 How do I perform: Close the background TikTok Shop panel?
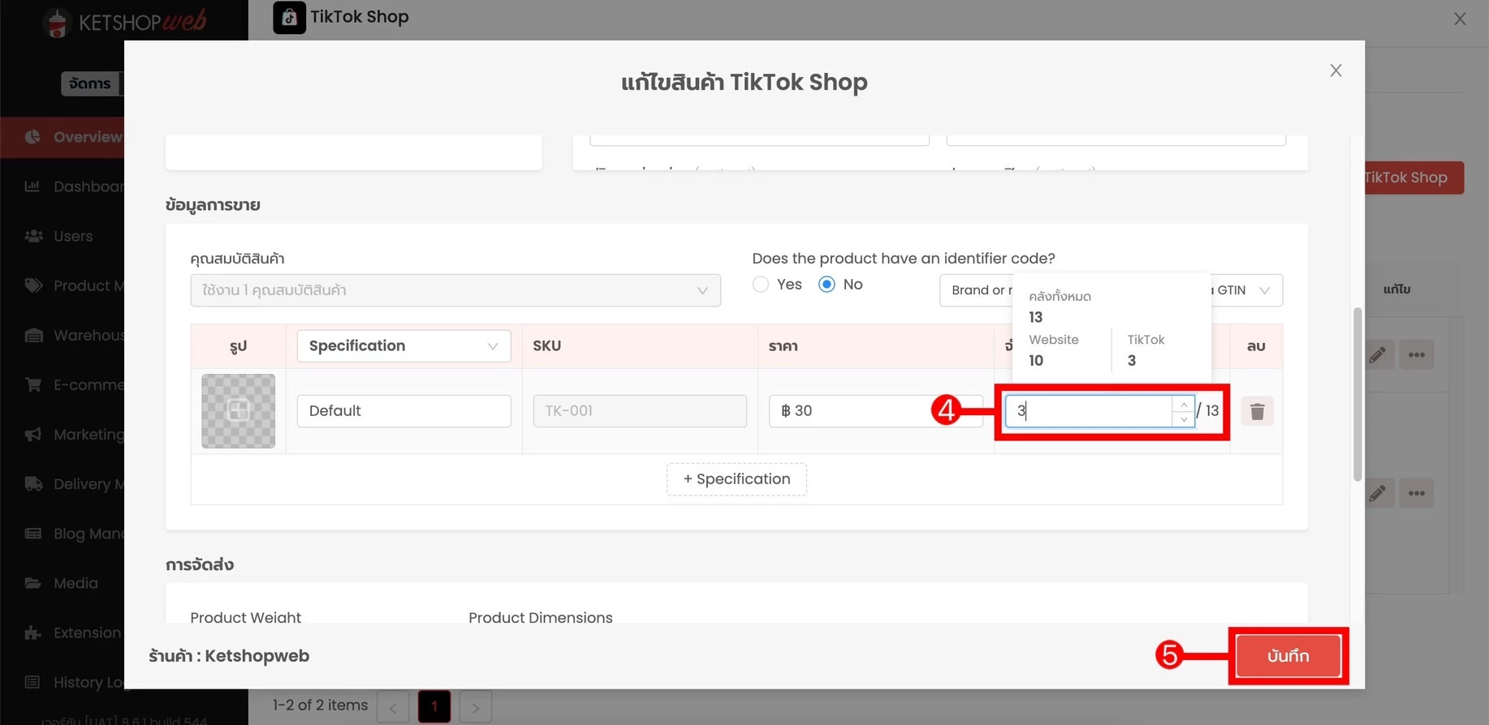pyautogui.click(x=1460, y=19)
